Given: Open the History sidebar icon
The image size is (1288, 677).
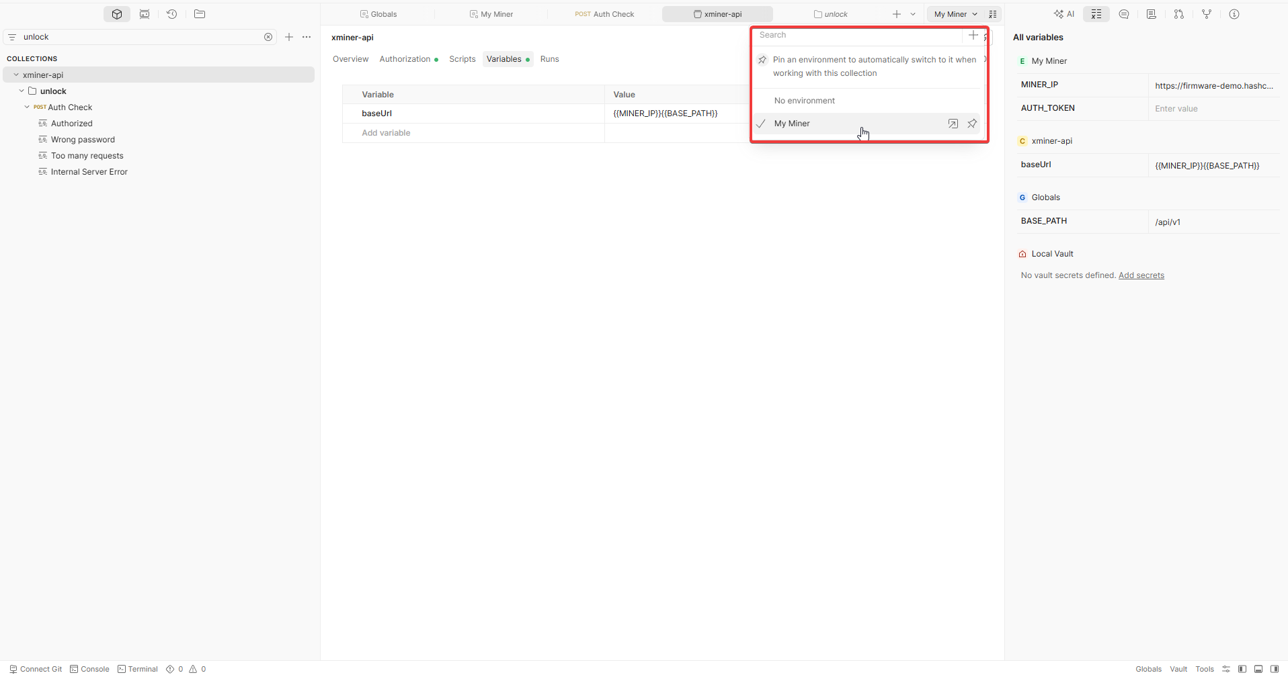Looking at the screenshot, I should click(x=172, y=14).
